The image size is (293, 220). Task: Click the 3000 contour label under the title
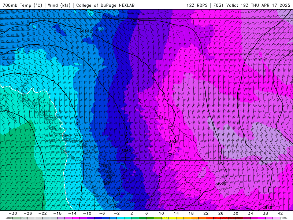tap(135, 21)
